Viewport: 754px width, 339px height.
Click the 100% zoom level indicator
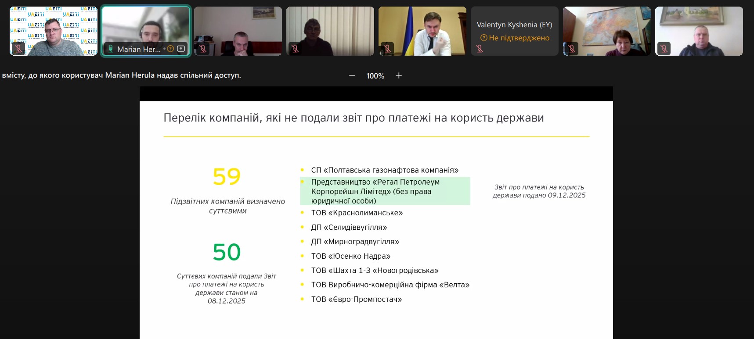pos(375,76)
